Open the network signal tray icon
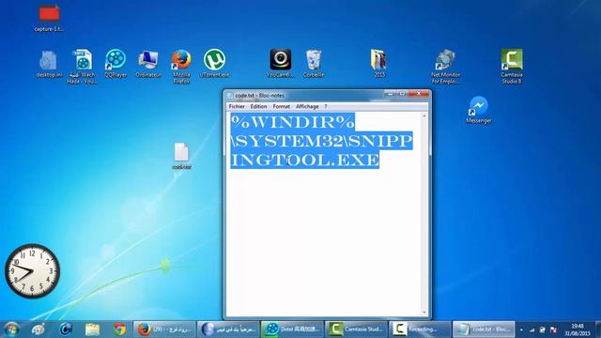 tap(532, 330)
